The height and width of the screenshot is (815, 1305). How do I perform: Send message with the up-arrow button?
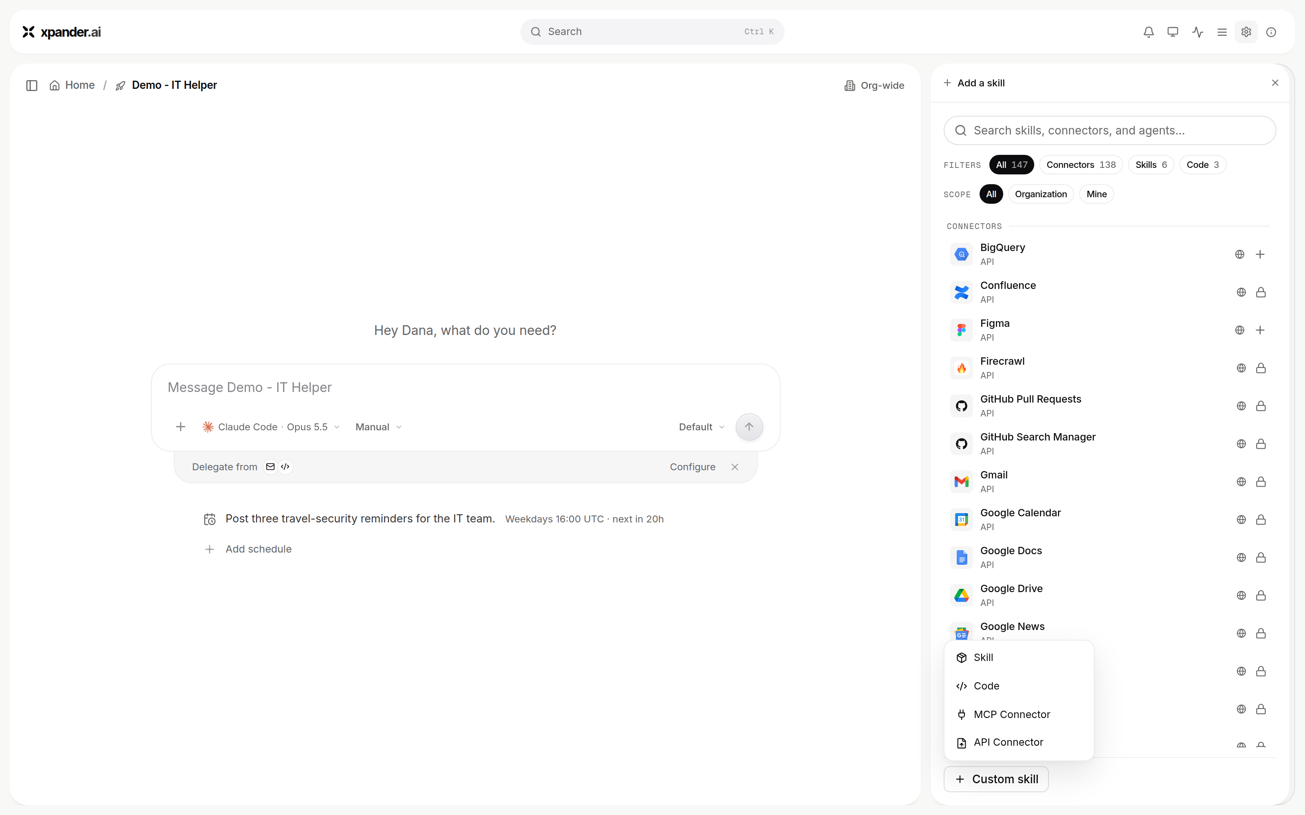coord(749,427)
